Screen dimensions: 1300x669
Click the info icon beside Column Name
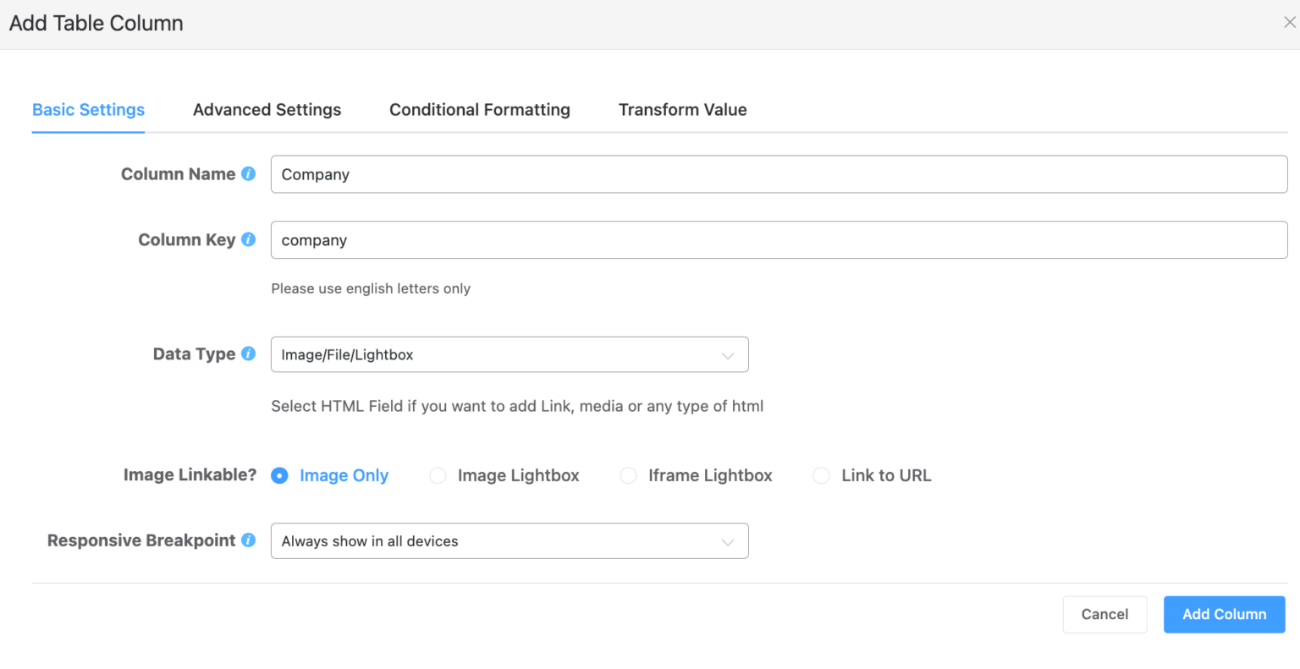click(x=248, y=173)
